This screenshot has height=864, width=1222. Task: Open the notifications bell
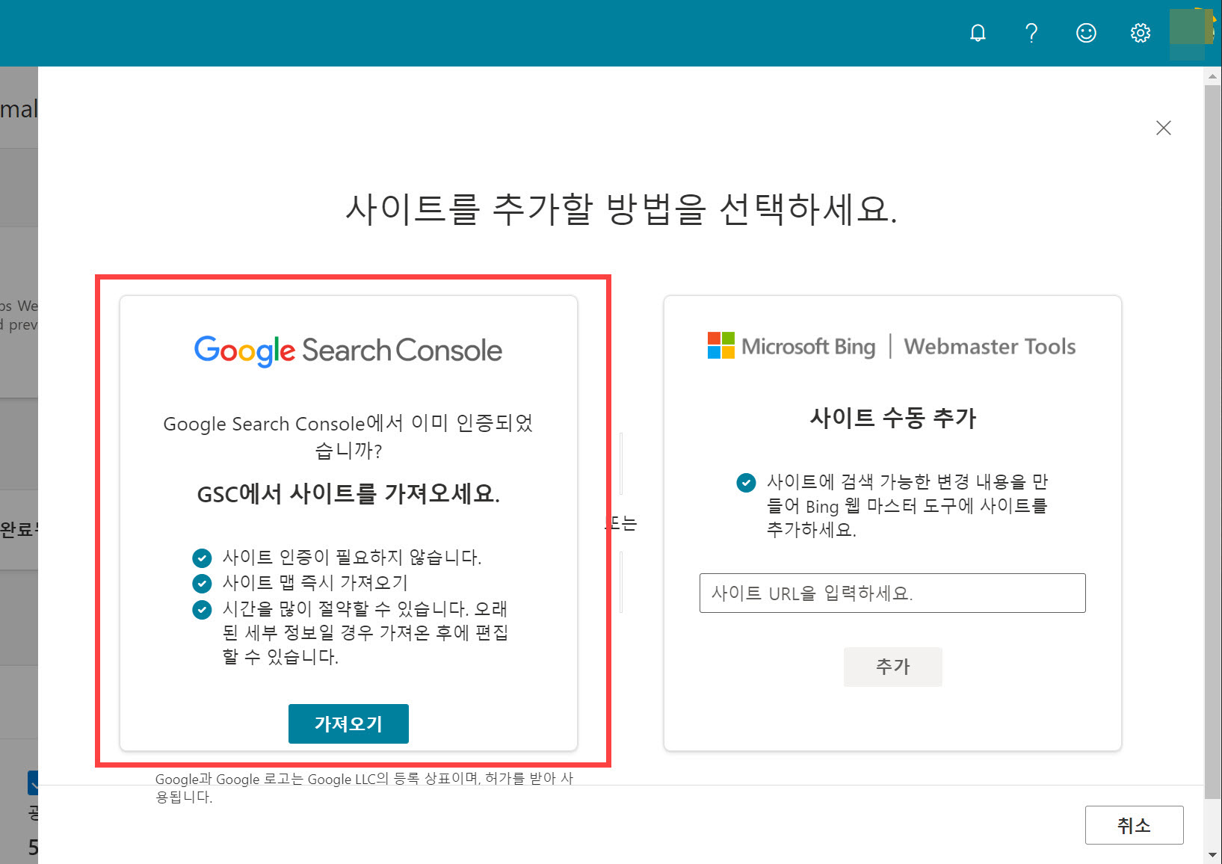point(978,33)
